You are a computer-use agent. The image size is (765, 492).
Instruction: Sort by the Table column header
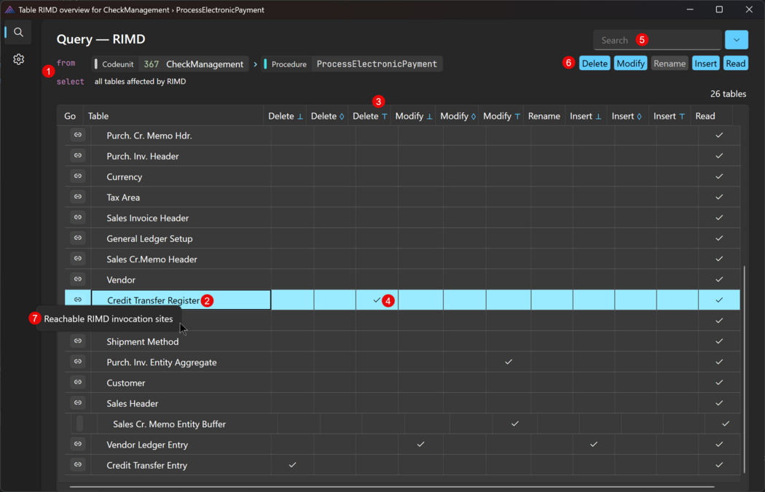(98, 116)
